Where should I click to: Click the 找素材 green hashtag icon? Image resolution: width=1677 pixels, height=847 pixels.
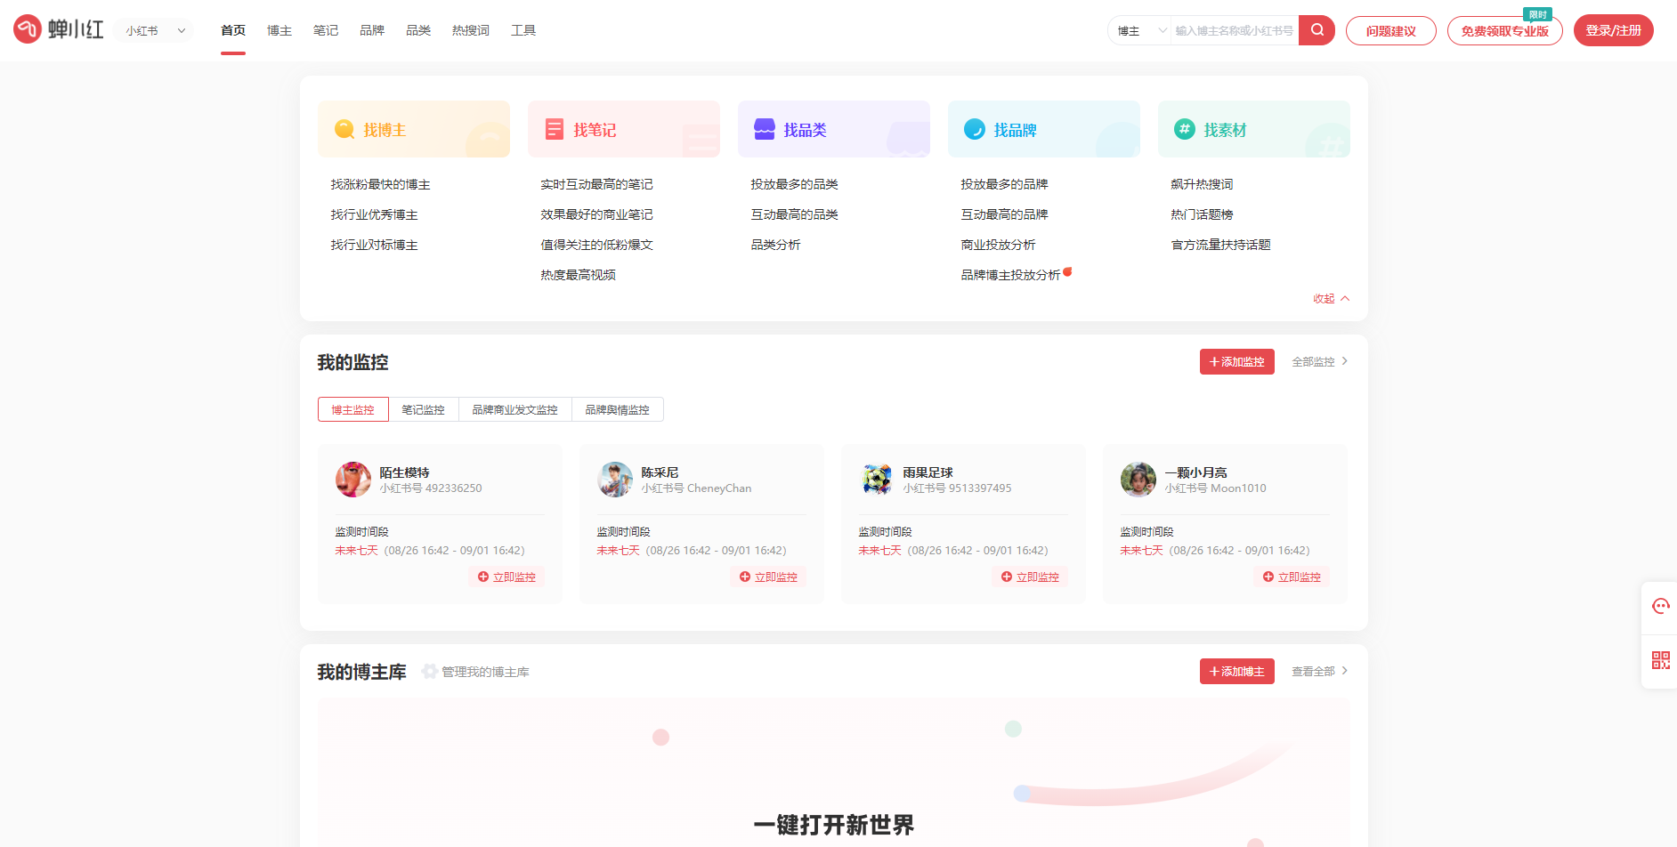pos(1185,129)
